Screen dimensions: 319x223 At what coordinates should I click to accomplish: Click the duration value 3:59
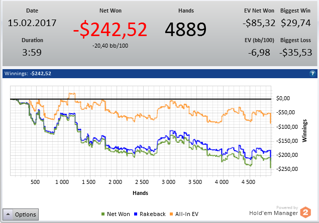tap(32, 53)
